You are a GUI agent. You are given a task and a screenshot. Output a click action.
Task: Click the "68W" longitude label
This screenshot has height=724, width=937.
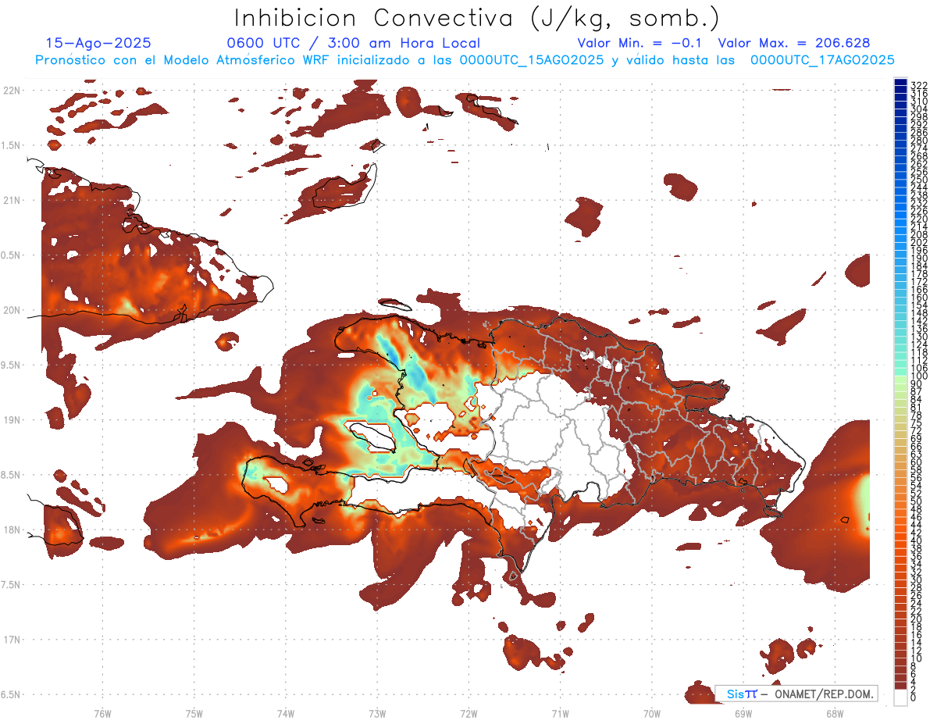pyautogui.click(x=835, y=713)
